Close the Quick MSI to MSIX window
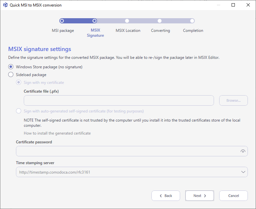The width and height of the screenshot is (256, 209). coord(248,5)
